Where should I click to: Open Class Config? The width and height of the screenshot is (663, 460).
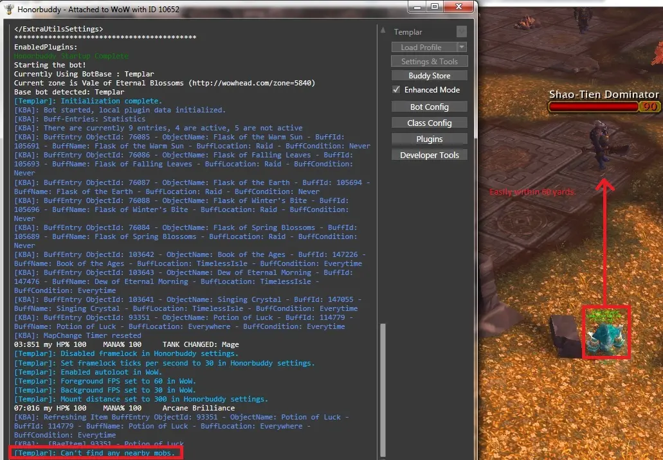pos(429,123)
